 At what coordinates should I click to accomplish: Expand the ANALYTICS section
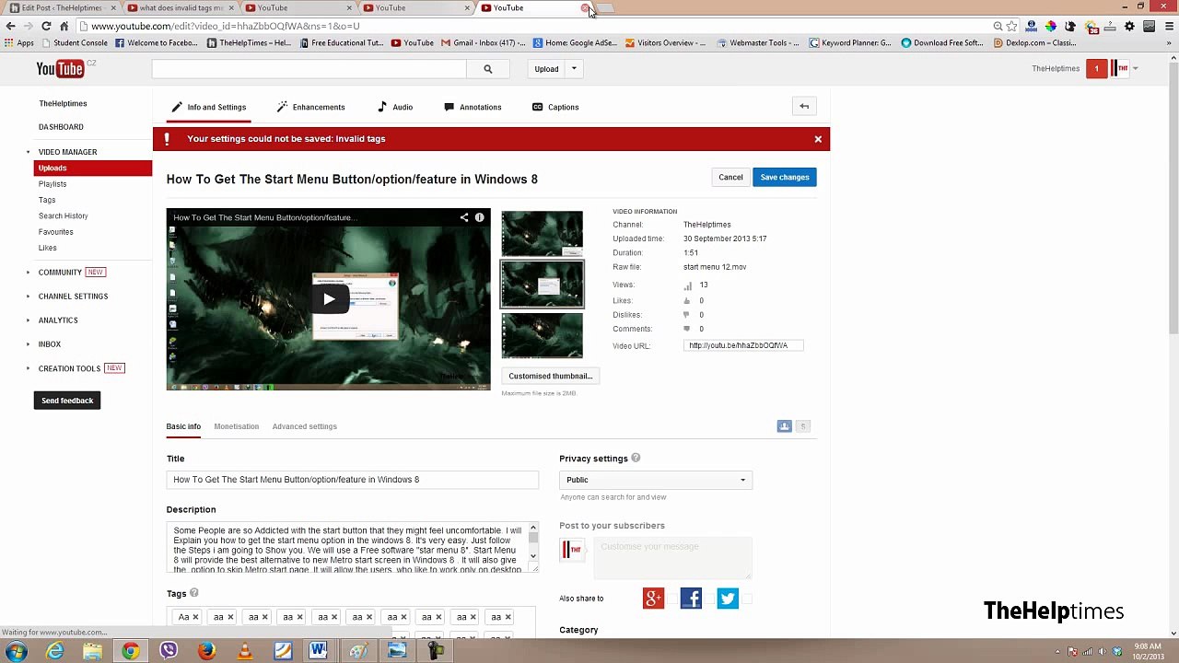[x=58, y=320]
